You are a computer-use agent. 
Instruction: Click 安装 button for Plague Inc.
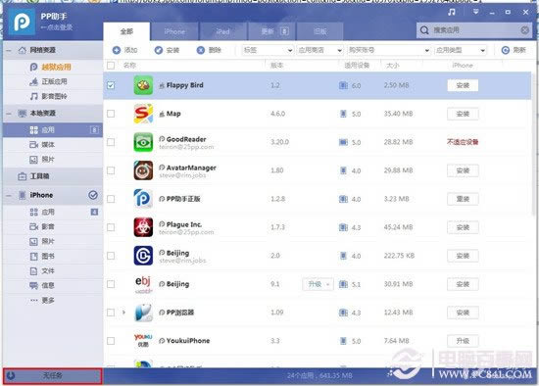(463, 227)
